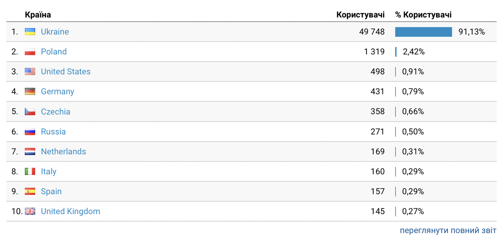Click the Czechia flag icon
The width and height of the screenshot is (503, 239).
[30, 112]
